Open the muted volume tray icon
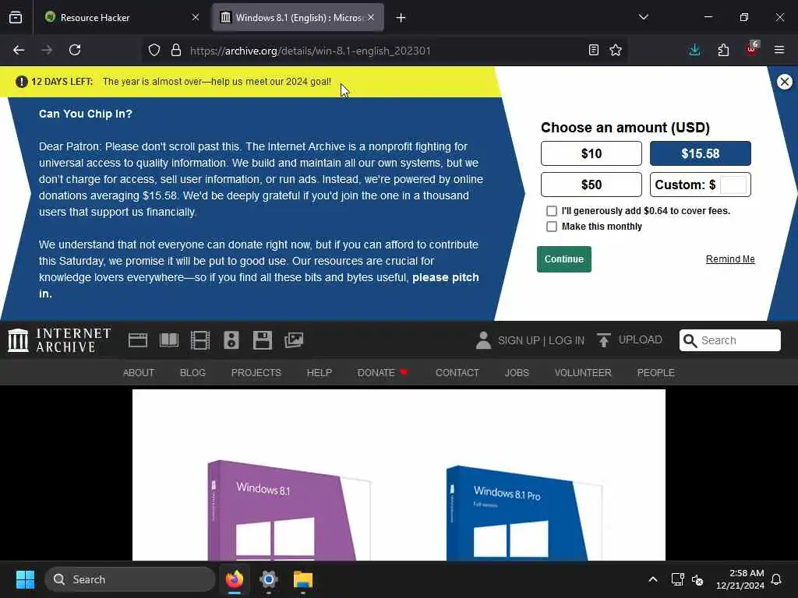 (x=697, y=579)
